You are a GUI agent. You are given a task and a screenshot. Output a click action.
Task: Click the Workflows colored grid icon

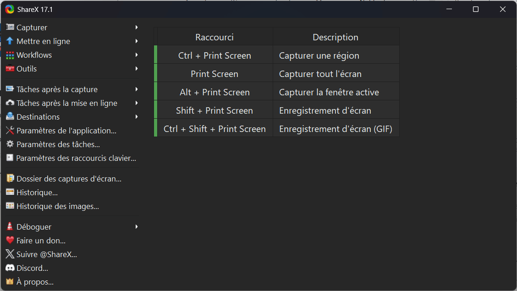pos(10,55)
